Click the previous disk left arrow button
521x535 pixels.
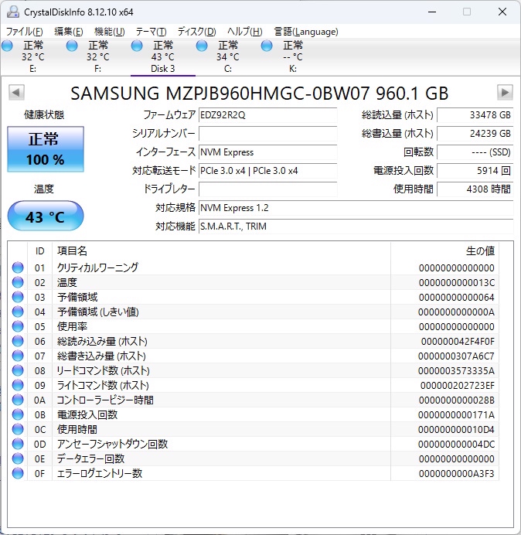click(15, 93)
